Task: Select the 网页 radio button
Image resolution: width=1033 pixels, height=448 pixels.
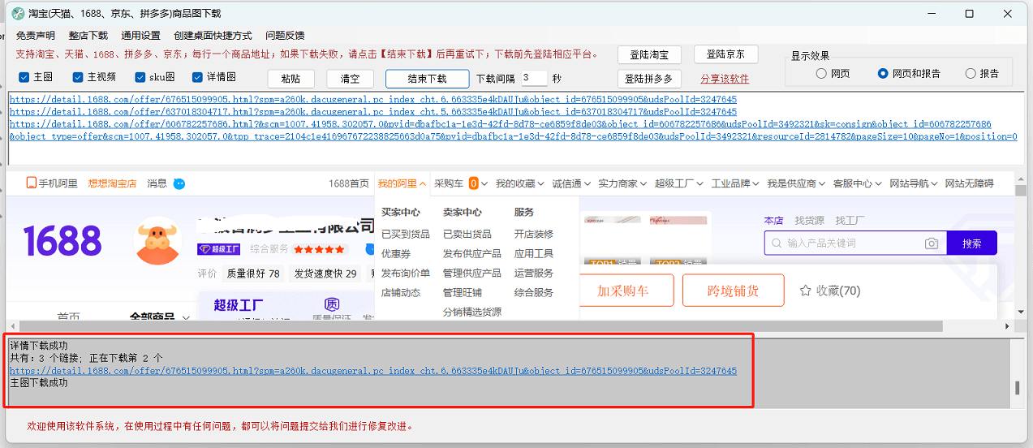Action: coord(821,73)
